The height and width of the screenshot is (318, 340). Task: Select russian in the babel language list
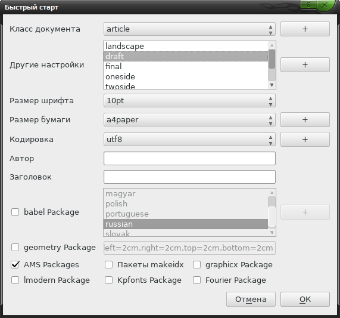(x=186, y=224)
